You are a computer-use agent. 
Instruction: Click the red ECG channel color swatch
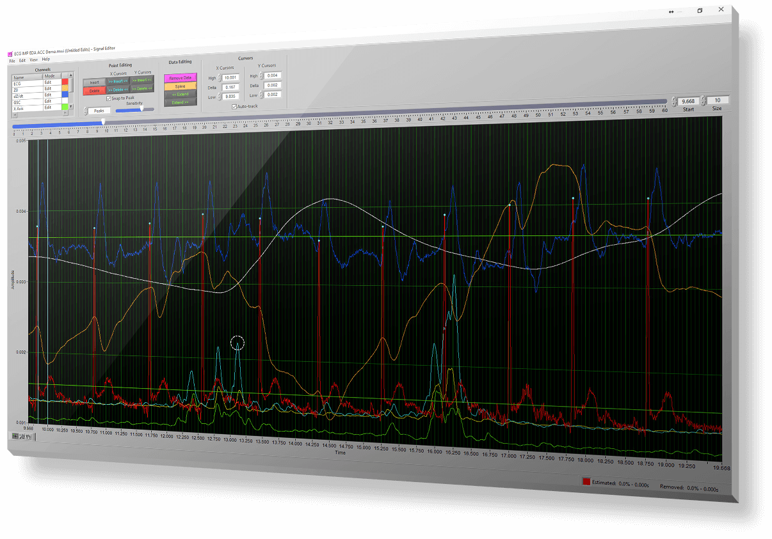coord(65,82)
